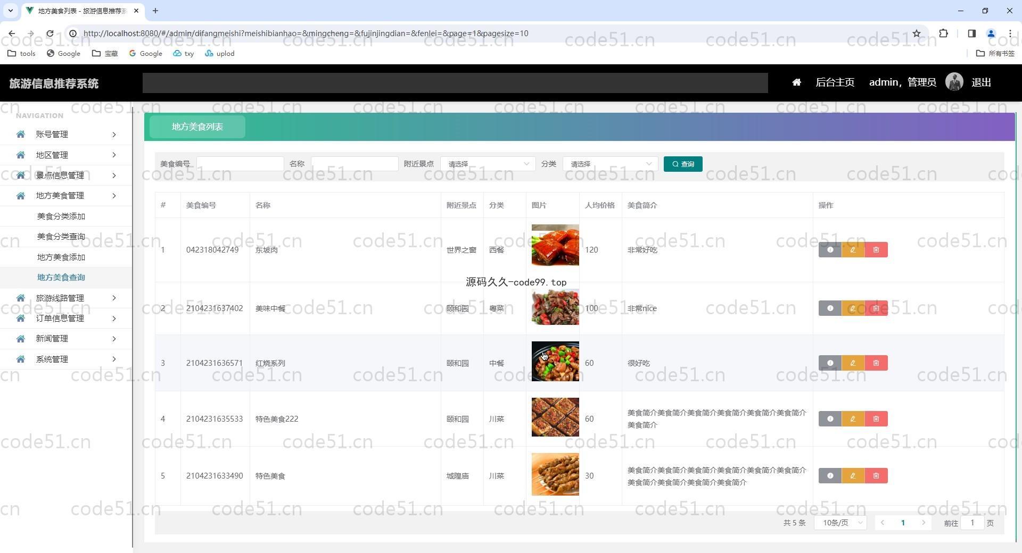The image size is (1022, 553).
Task: Reload the page
Action: tap(50, 33)
